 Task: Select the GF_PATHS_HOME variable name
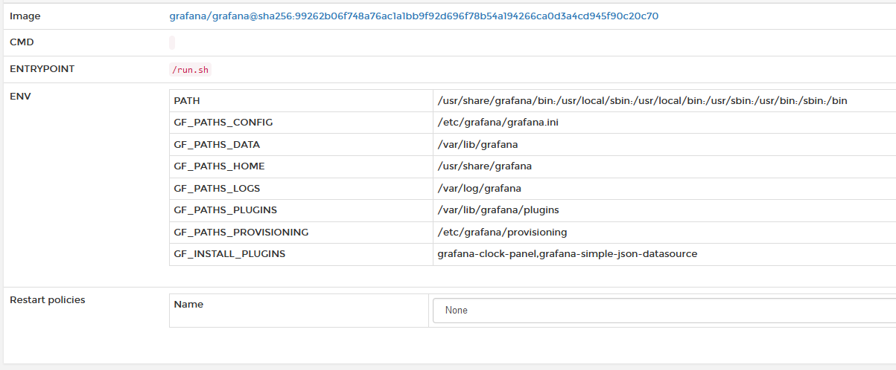219,166
